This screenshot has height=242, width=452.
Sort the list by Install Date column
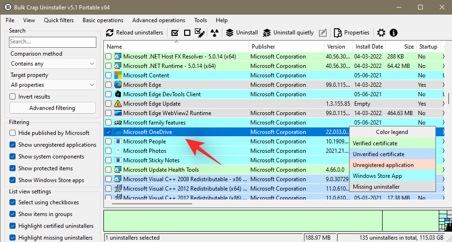coord(369,47)
